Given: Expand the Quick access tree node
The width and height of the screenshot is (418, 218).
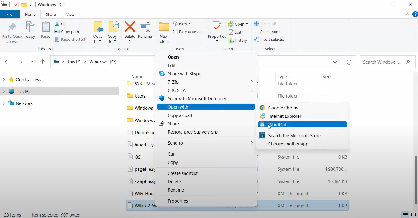Looking at the screenshot, I should click(4, 79).
